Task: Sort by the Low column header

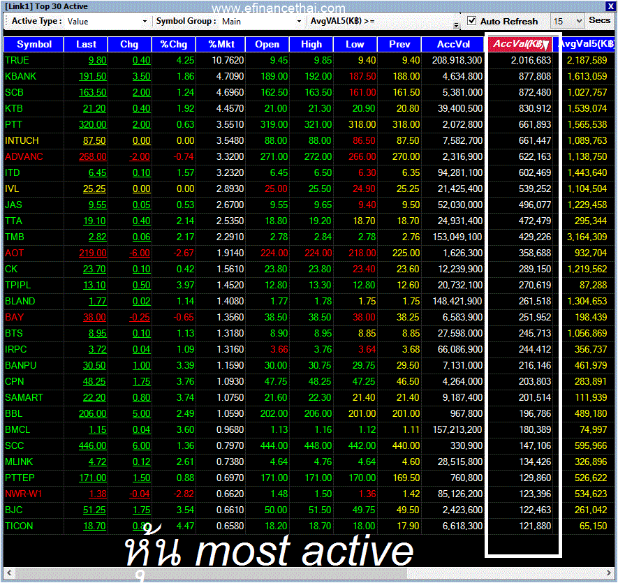Action: [355, 44]
